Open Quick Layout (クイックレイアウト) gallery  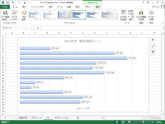14,15
